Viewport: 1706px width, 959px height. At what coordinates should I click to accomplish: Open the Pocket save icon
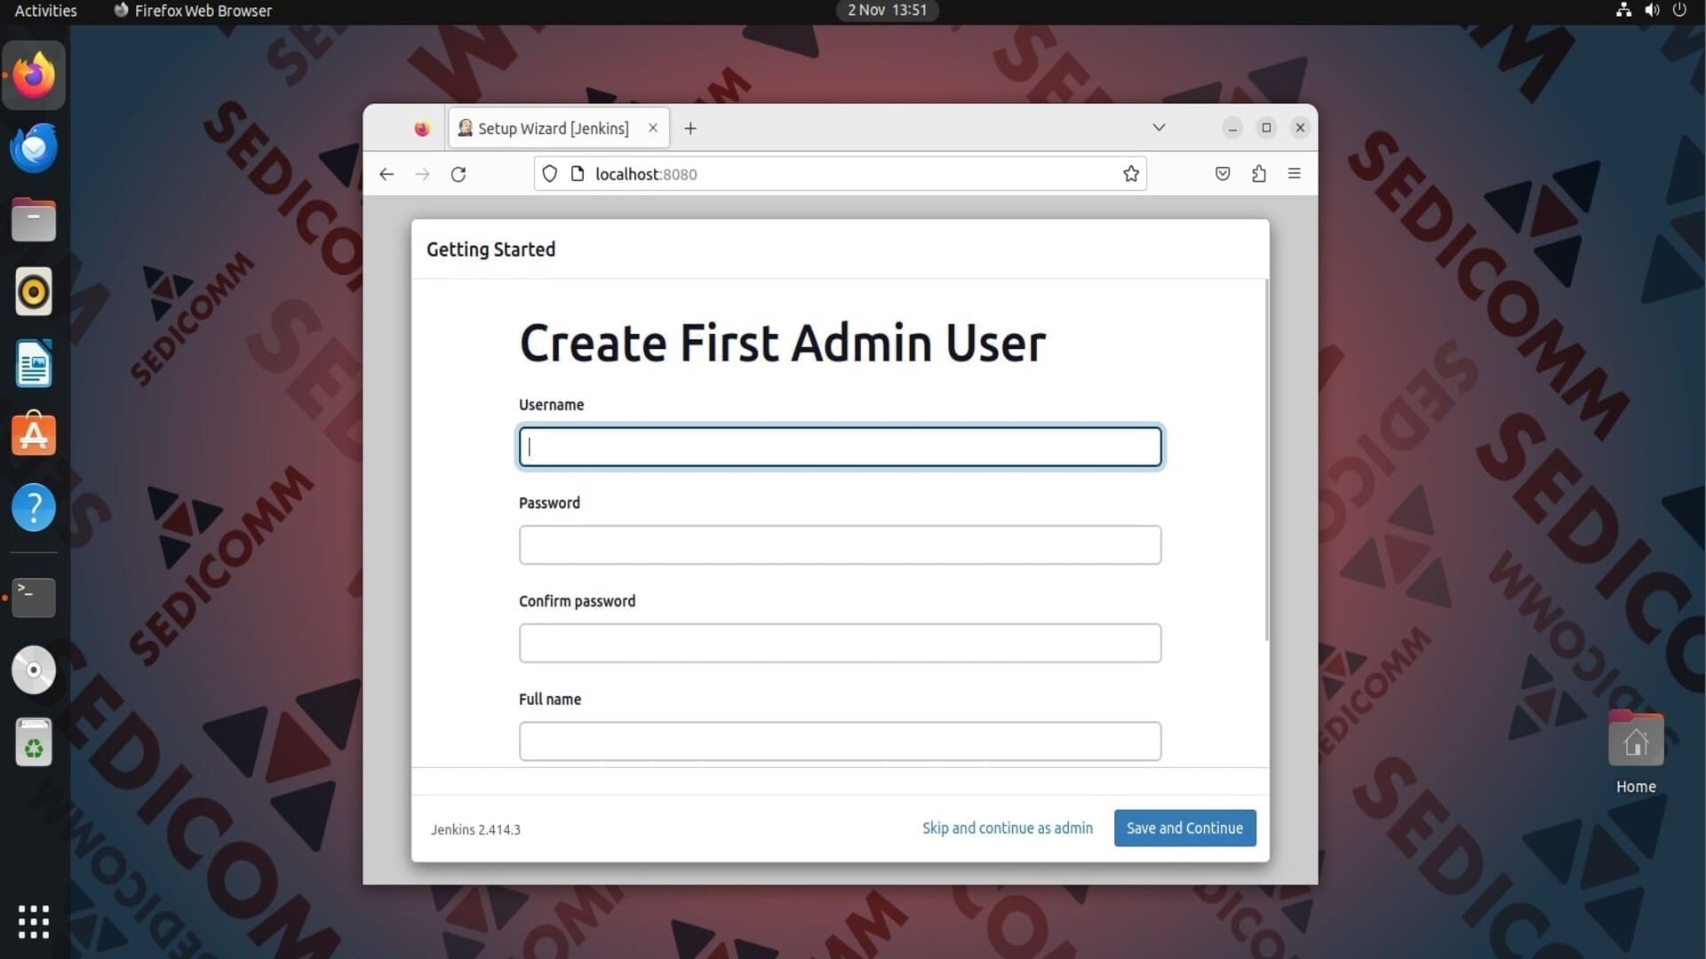pos(1223,174)
